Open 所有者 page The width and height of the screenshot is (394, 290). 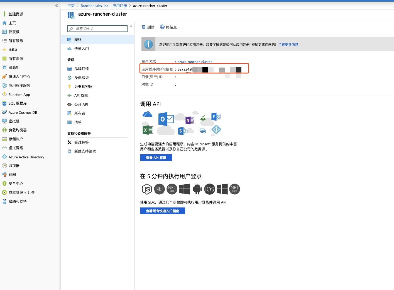pos(97,113)
